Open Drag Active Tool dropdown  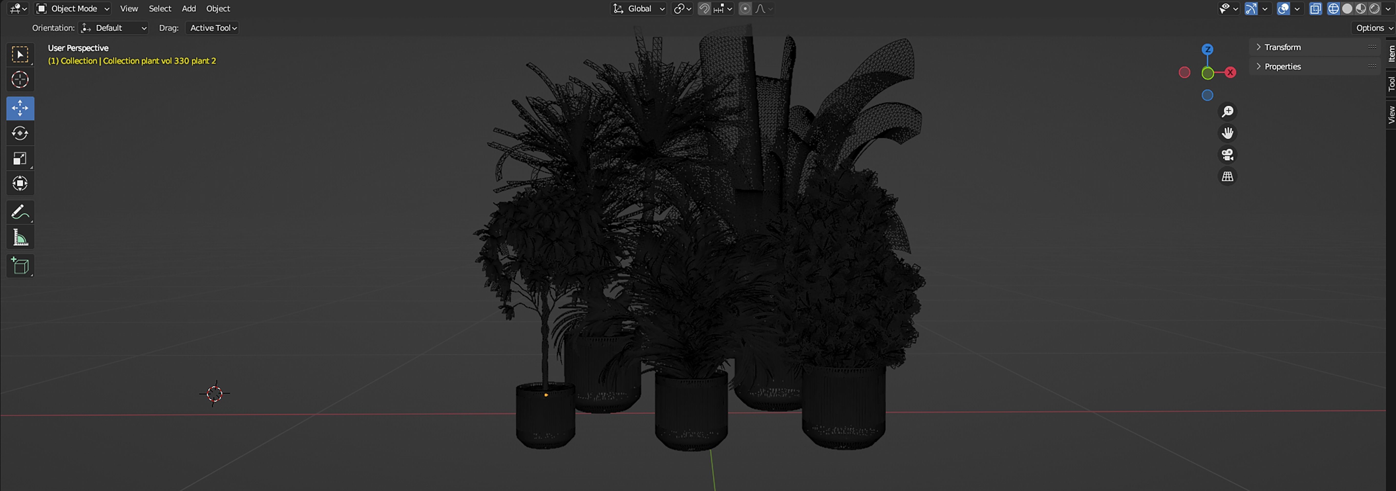(x=213, y=28)
